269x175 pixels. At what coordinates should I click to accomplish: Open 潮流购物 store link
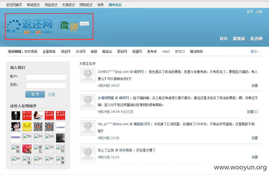[196, 51]
